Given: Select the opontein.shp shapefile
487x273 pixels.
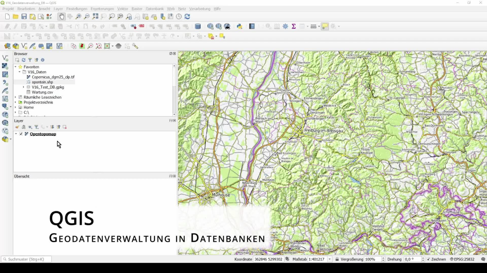Looking at the screenshot, I should (x=42, y=82).
